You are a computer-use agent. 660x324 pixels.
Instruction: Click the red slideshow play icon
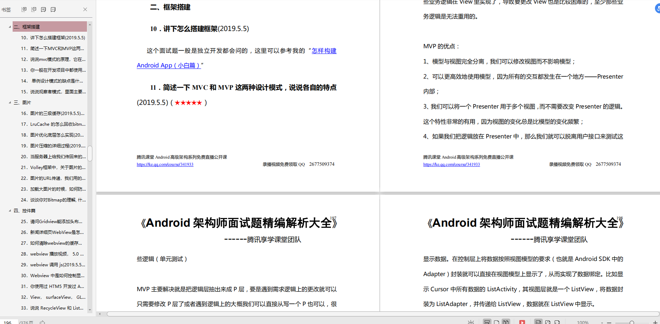(x=522, y=322)
